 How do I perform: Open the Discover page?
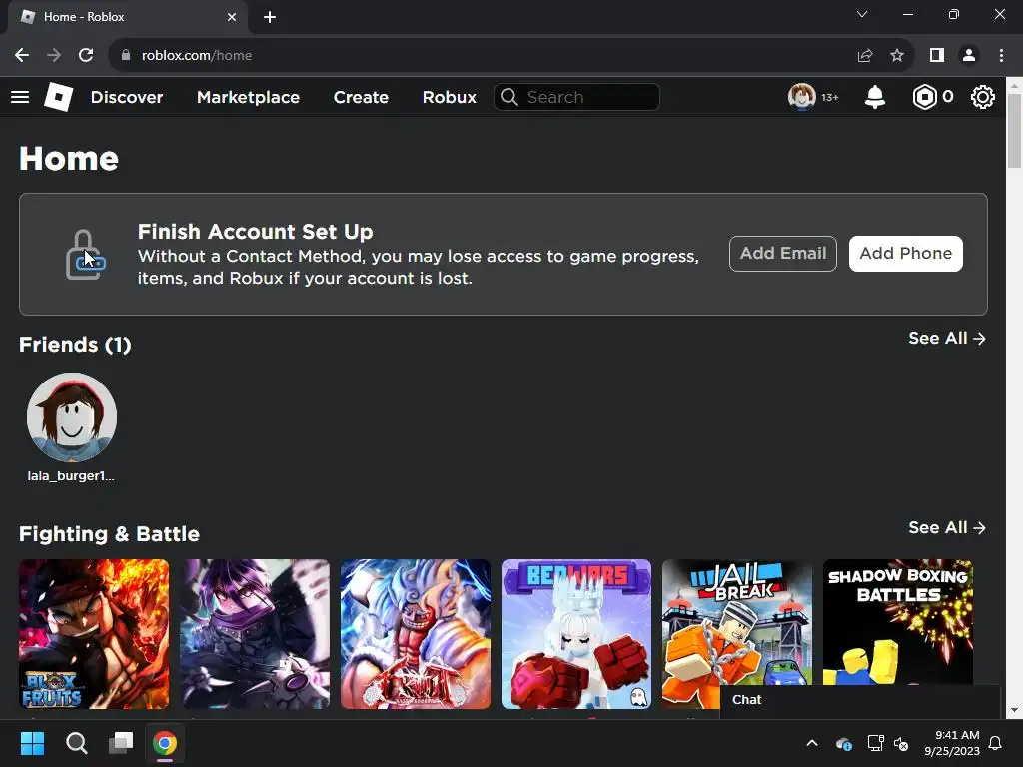(127, 97)
